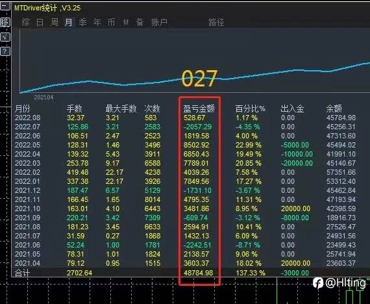370x304 pixels.
Task: Switch to the 周 weekly tab
Action: pos(55,22)
